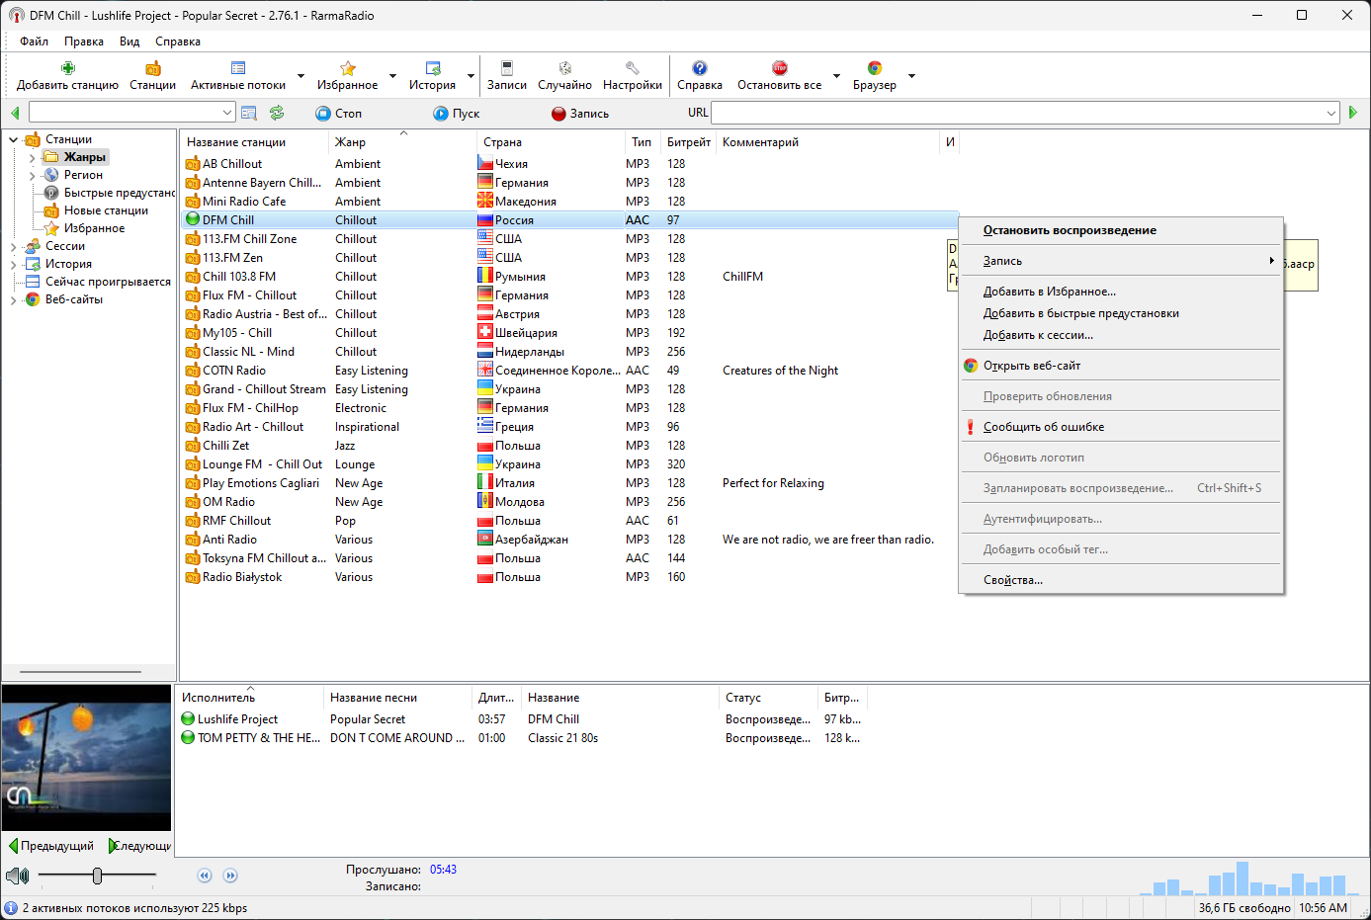Open the Recordings (Записи) toolbar icon
Viewport: 1371px width, 920px height.
pyautogui.click(x=507, y=68)
